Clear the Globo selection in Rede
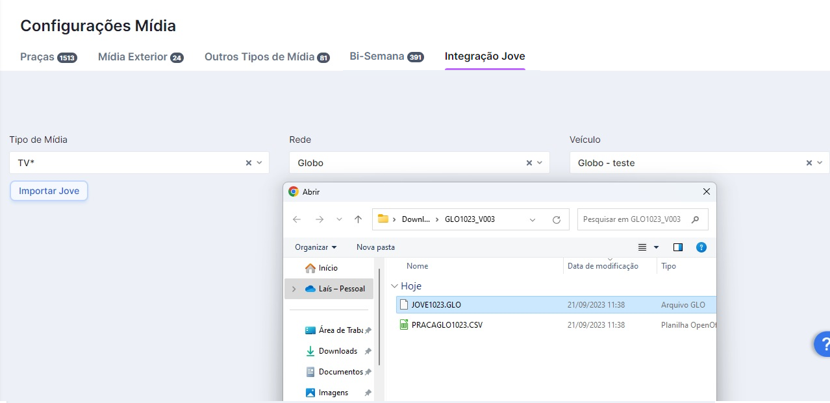The width and height of the screenshot is (830, 403). tap(529, 163)
